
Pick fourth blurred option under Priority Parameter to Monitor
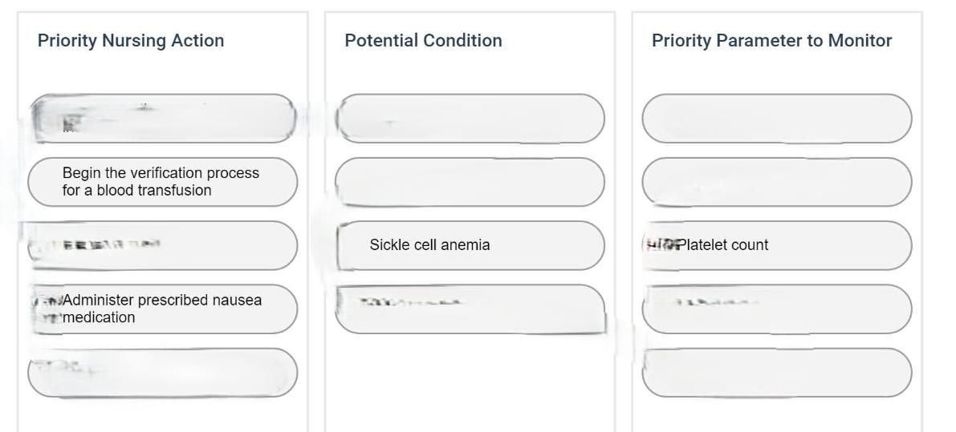(777, 309)
